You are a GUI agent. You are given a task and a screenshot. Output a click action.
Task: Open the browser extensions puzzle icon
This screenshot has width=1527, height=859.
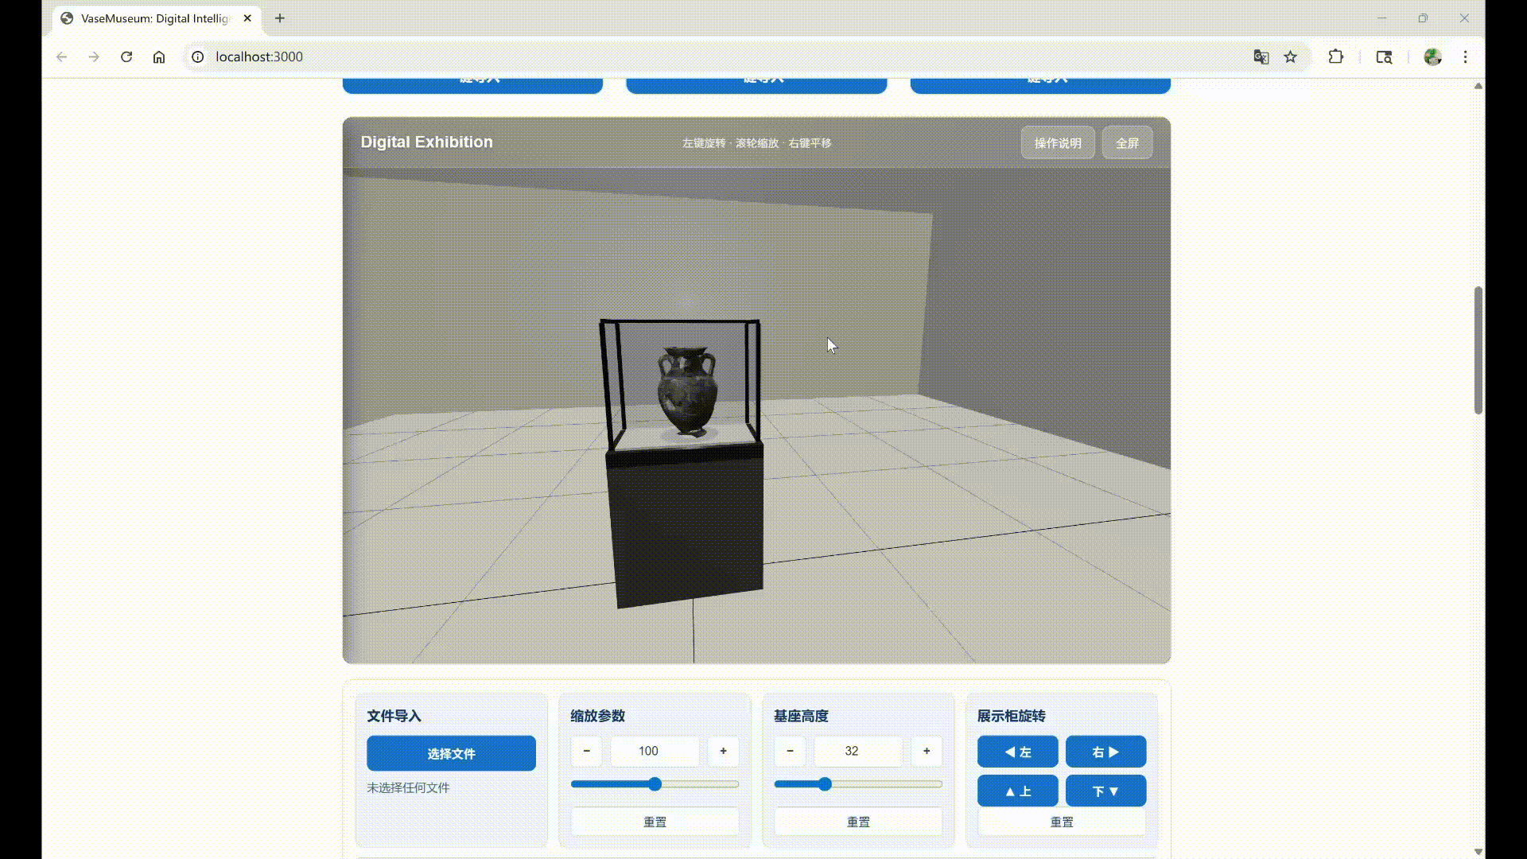1336,56
